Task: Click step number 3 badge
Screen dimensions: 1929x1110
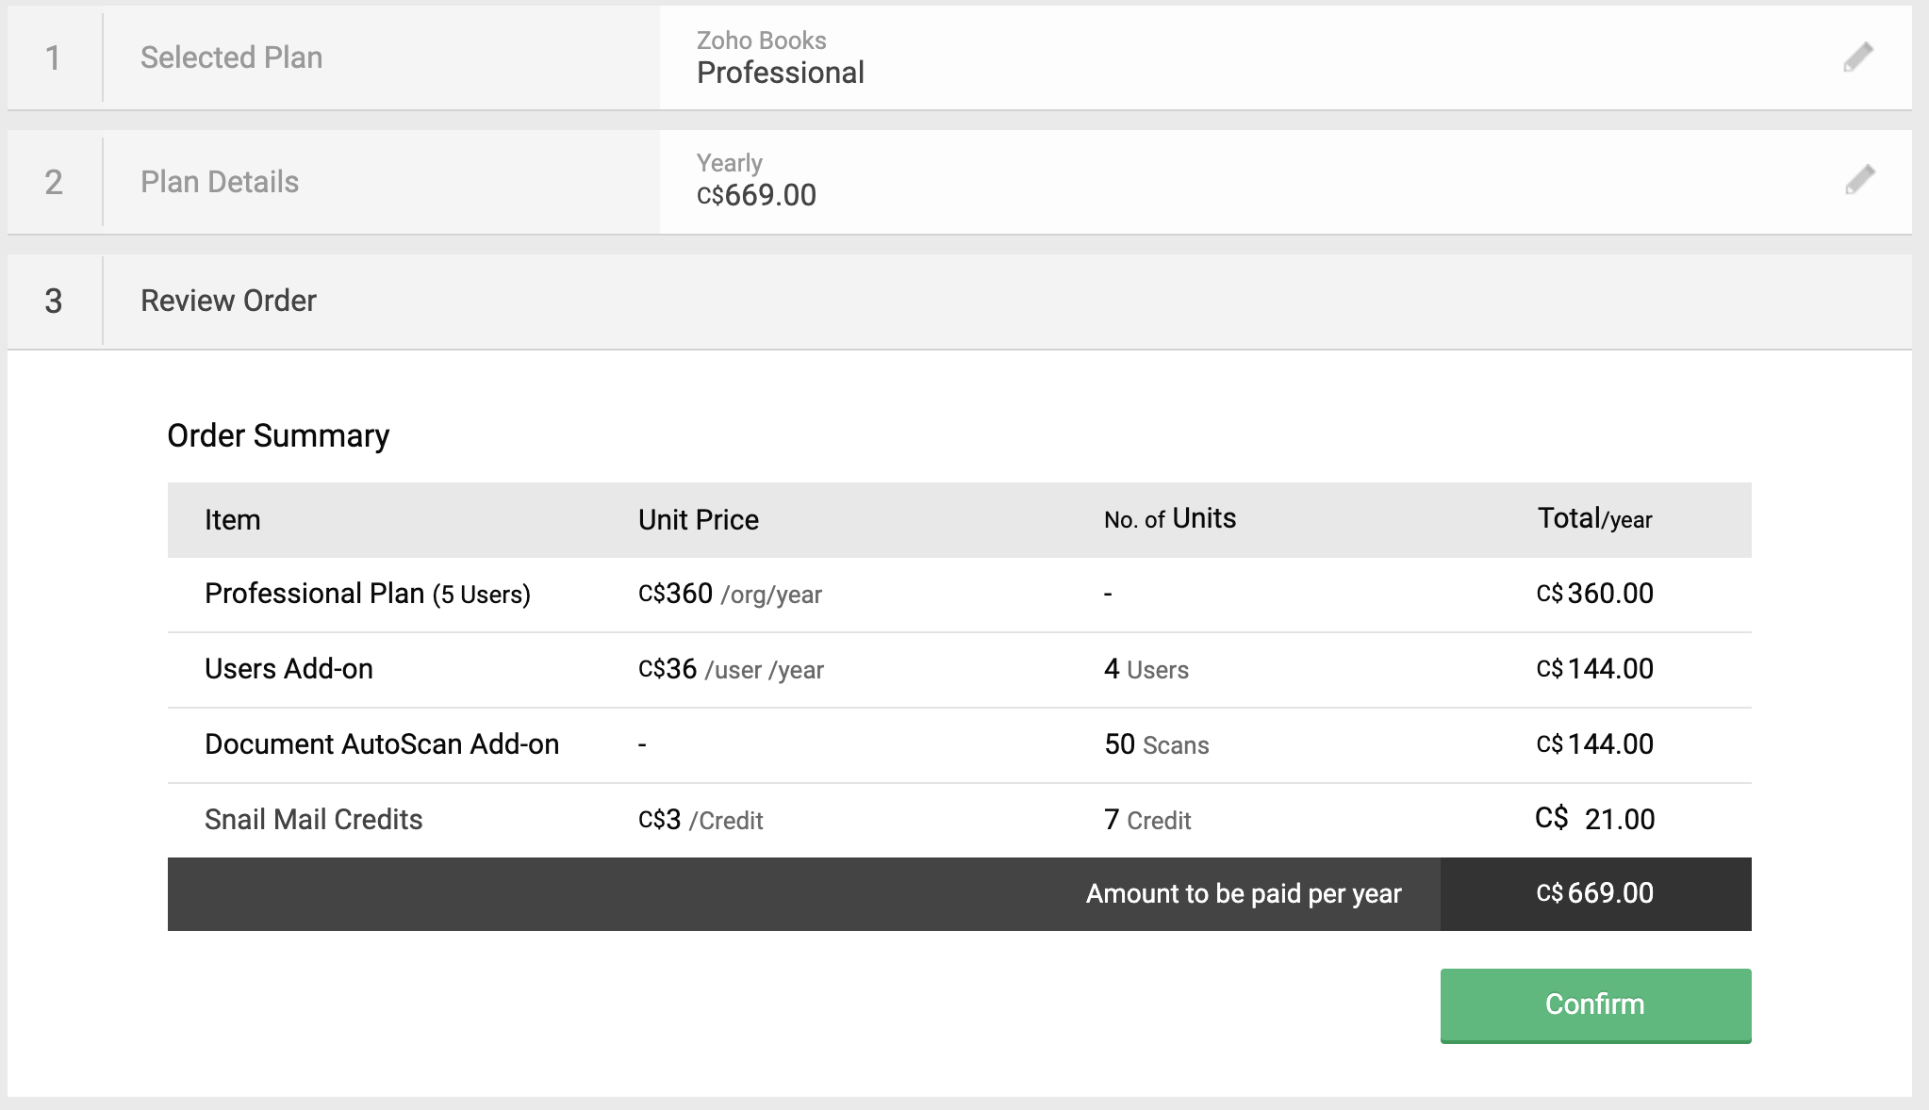Action: pyautogui.click(x=54, y=301)
